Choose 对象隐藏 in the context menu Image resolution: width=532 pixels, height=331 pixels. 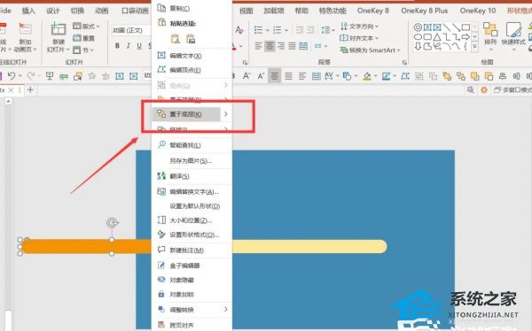[x=192, y=280]
